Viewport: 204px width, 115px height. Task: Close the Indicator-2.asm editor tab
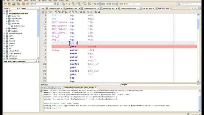171,9
